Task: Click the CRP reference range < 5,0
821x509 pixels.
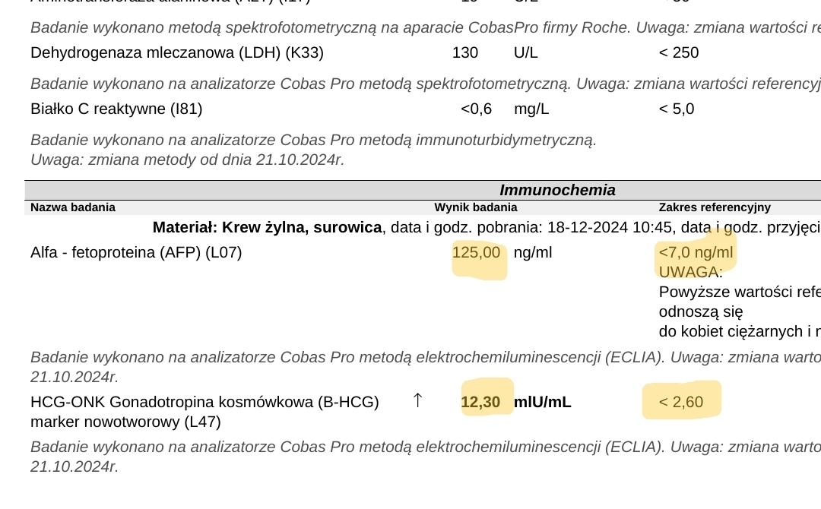Action: [677, 109]
